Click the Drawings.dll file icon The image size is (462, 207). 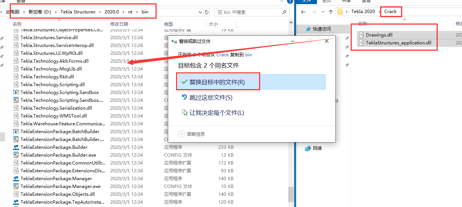click(x=361, y=35)
